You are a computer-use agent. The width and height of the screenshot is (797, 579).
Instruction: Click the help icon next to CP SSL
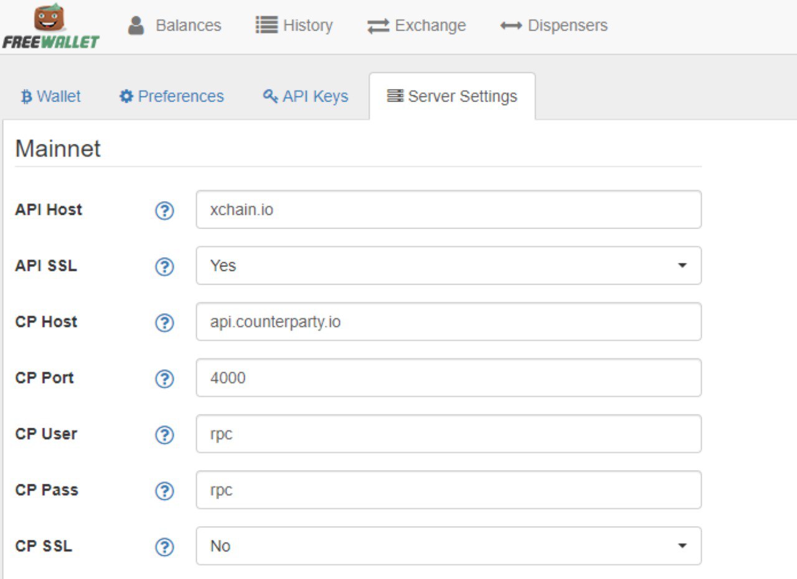coord(164,547)
